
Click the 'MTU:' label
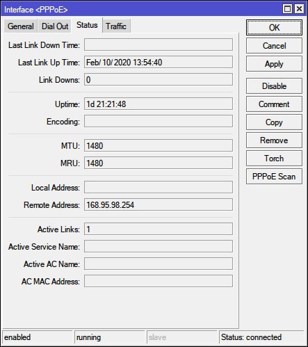[70, 146]
